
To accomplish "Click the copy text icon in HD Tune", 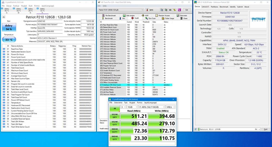I will point(162,10).
